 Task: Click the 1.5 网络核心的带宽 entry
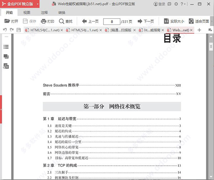point(114,147)
